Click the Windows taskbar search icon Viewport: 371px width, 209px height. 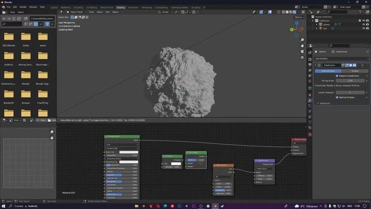[x=10, y=206]
